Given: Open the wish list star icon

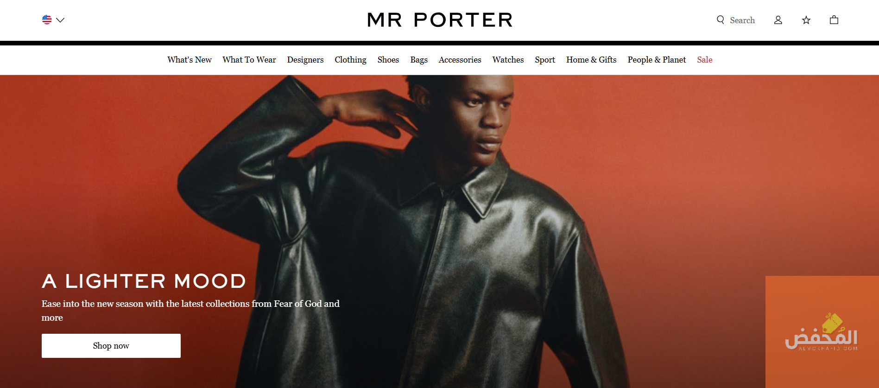Looking at the screenshot, I should (806, 20).
